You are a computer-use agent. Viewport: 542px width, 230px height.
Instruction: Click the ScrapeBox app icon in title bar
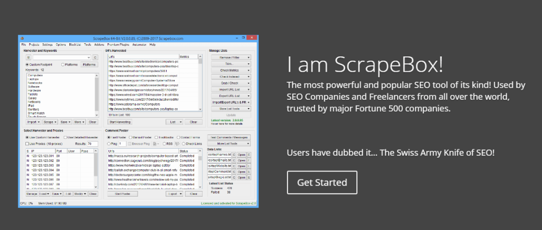pyautogui.click(x=22, y=39)
